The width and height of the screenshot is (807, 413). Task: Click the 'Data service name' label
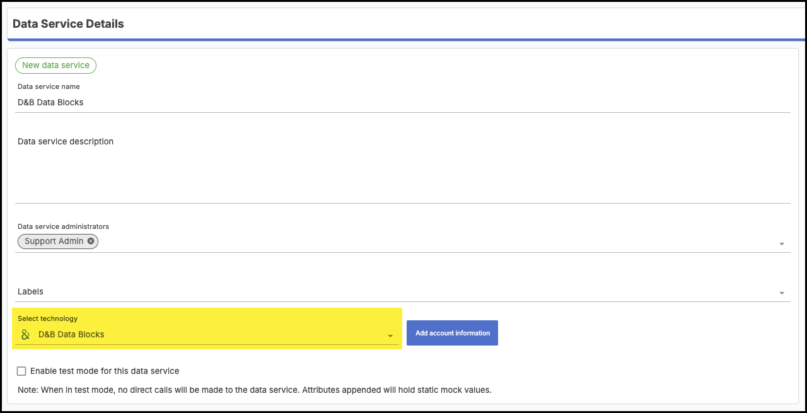click(49, 86)
